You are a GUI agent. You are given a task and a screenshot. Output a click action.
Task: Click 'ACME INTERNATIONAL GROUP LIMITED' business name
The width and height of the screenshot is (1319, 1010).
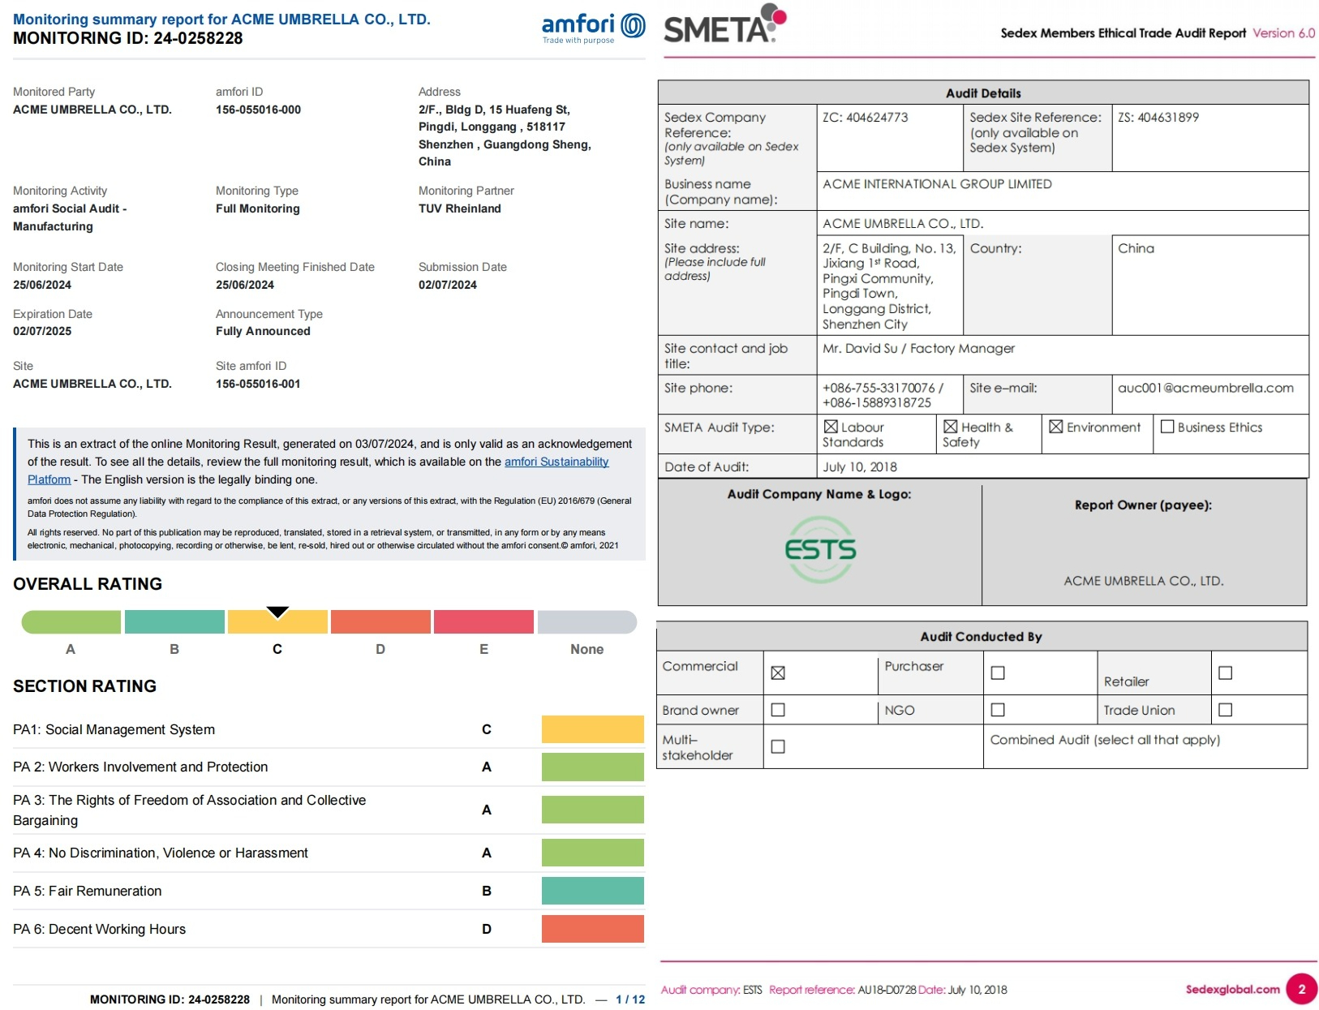937,184
